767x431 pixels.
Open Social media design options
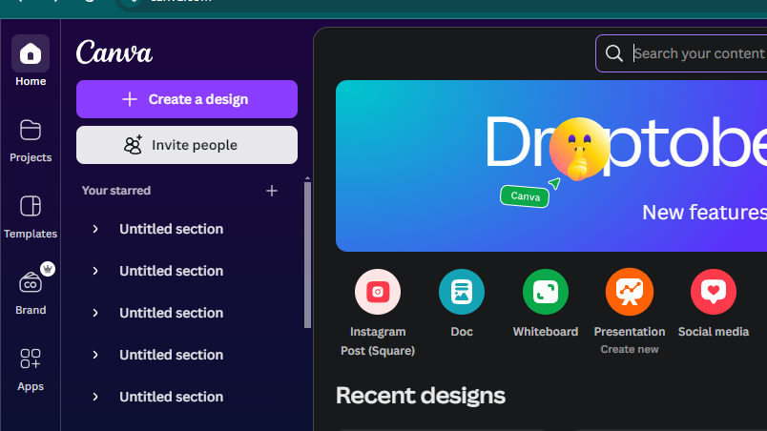coord(714,303)
